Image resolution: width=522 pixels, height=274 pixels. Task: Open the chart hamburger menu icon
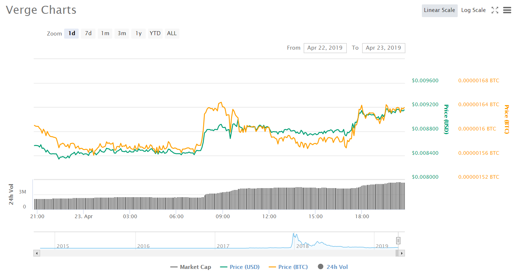tap(507, 10)
